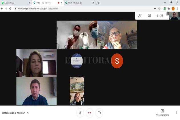Bookmark this page with the star
This screenshot has width=180, height=120.
click(x=159, y=9)
